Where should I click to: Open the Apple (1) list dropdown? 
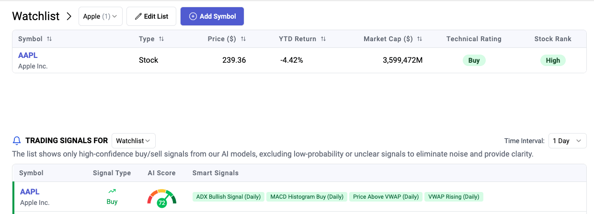click(x=100, y=16)
